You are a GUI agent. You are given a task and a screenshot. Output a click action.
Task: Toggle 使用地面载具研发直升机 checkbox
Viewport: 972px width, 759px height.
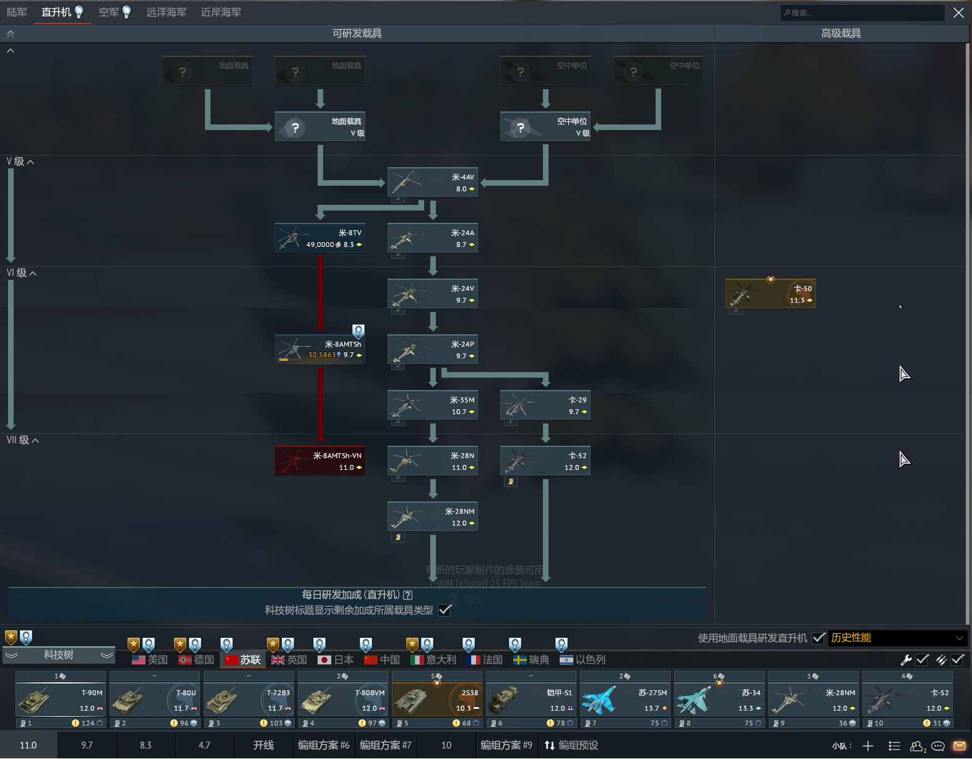coord(819,638)
